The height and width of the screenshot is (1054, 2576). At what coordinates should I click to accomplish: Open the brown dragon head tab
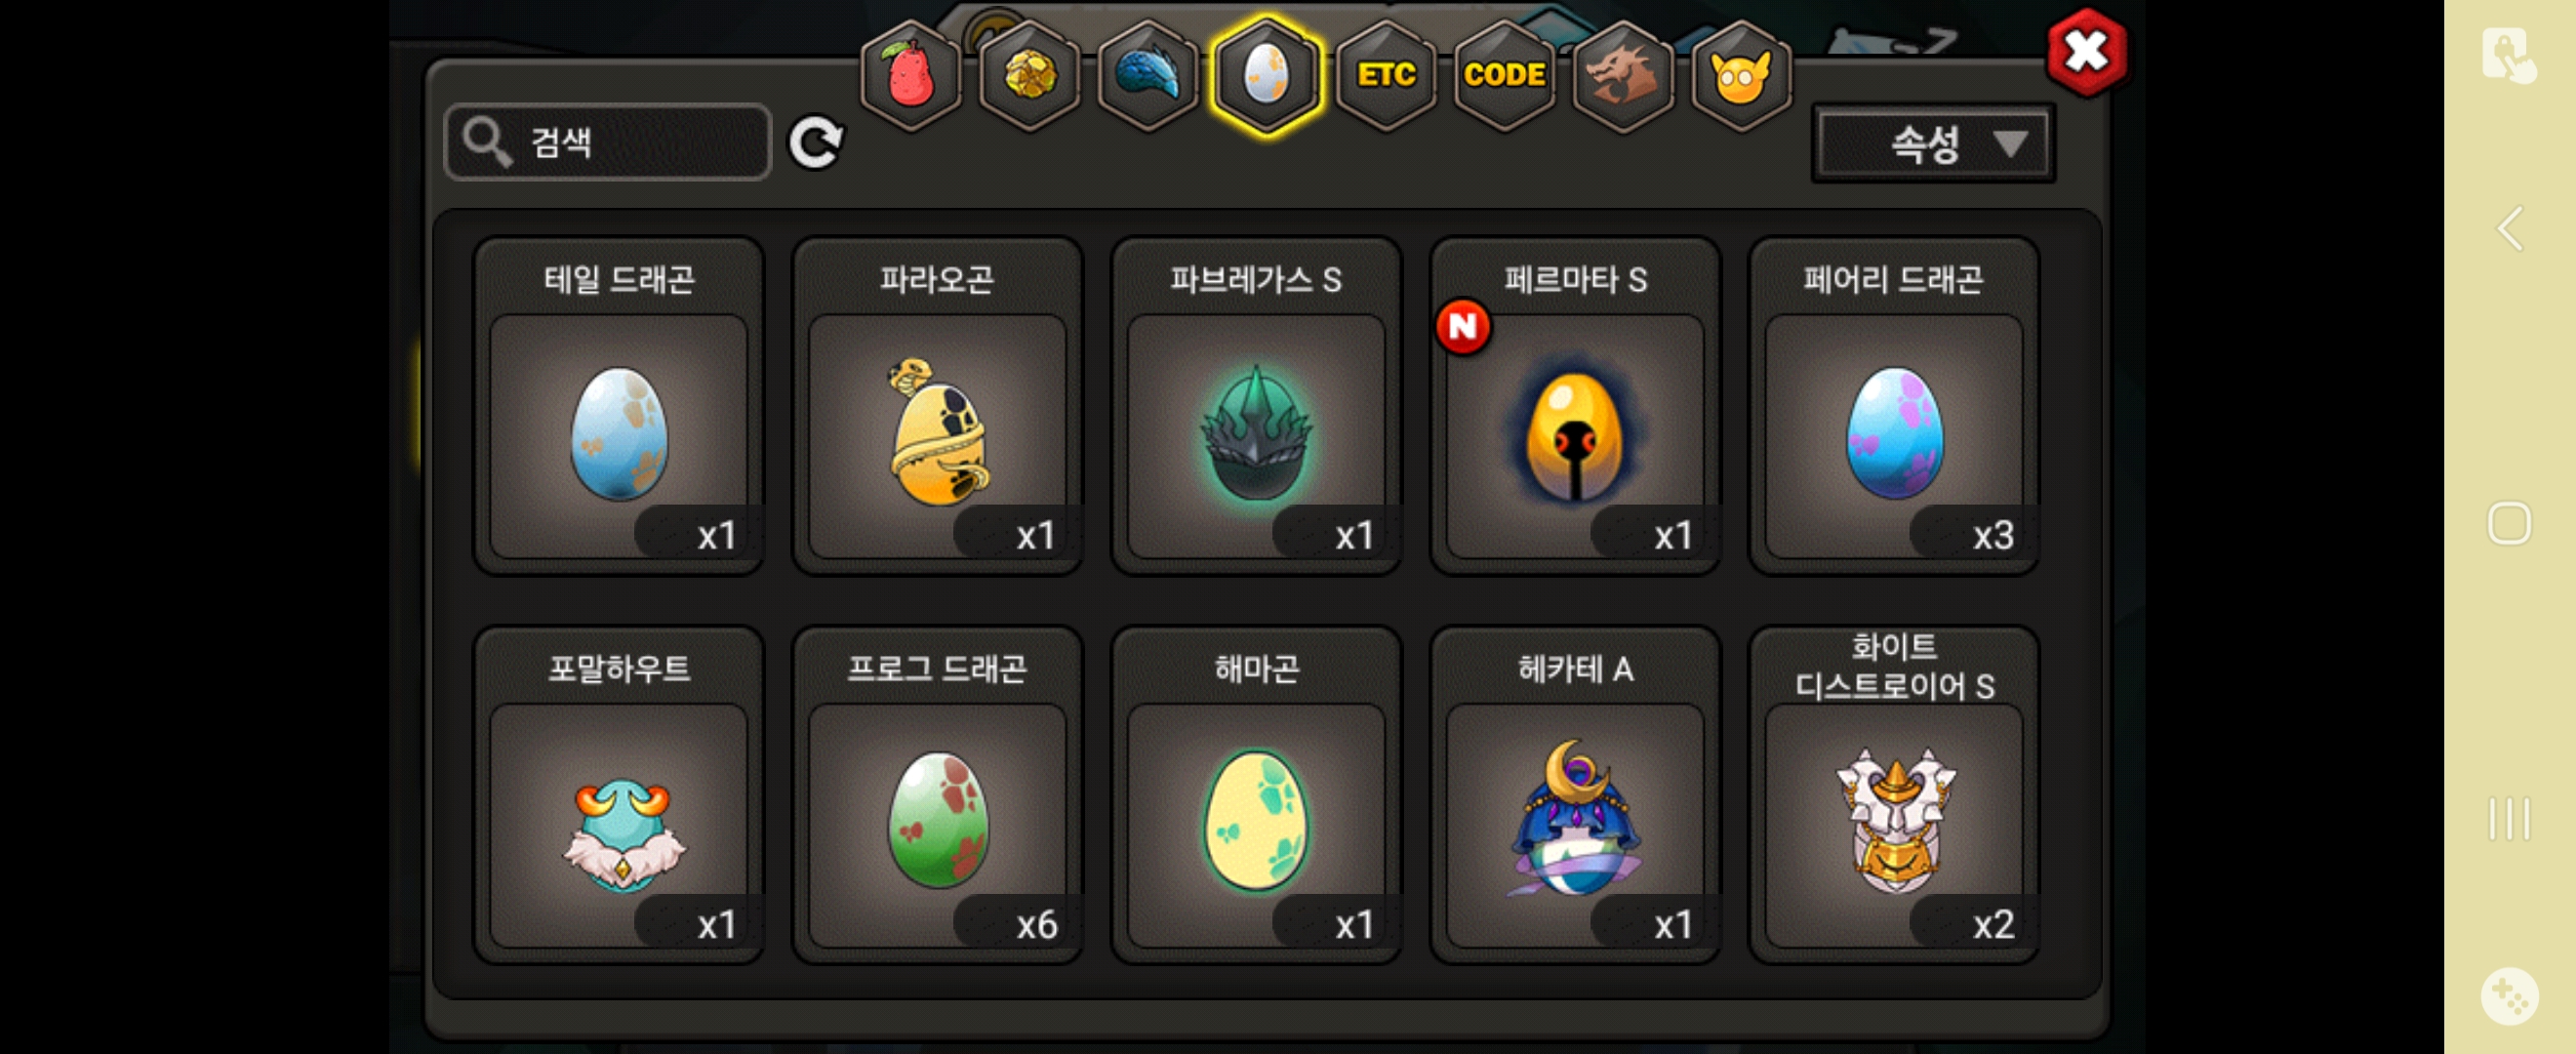(x=1622, y=76)
